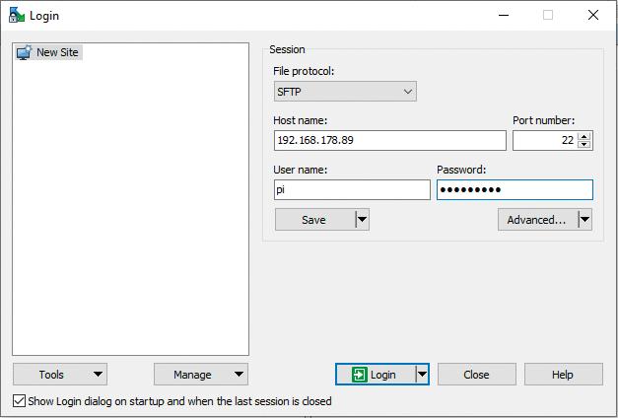Log in to the session
Viewport: 618px width, 418px height.
tap(375, 375)
